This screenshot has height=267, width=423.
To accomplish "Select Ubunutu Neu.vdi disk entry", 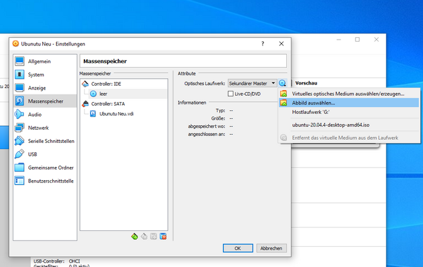I will [x=116, y=114].
